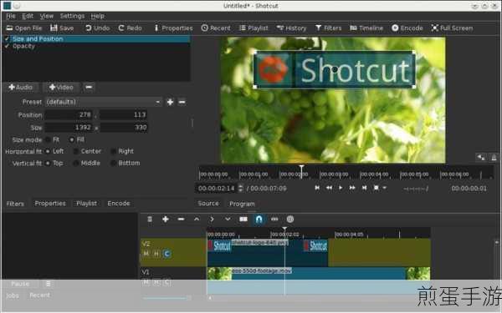Show the Timeline panel from toolbar

pos(366,28)
